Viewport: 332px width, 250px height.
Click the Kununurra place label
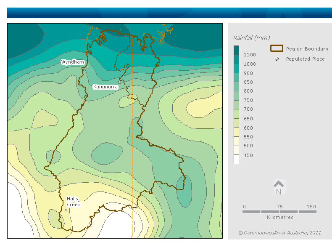coord(105,87)
